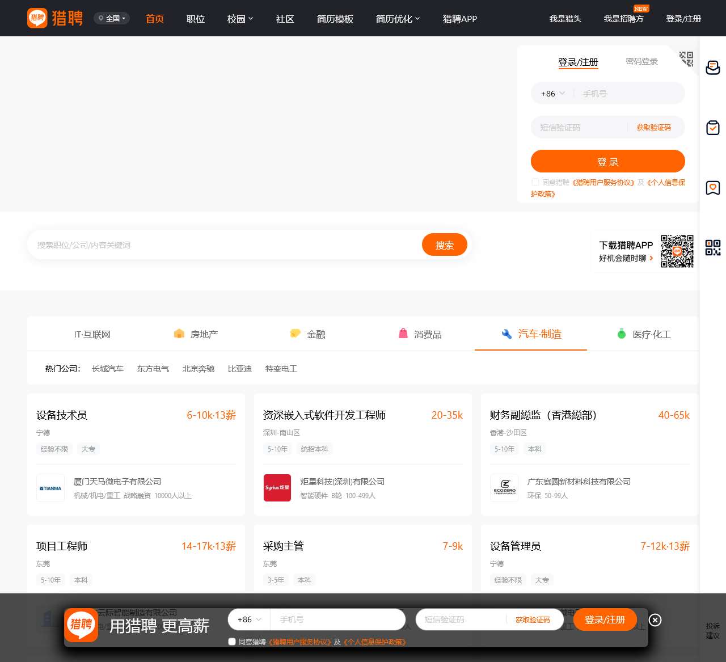Viewport: 726px width, 662px height.
Task: Click the phone number field in bottom banner
Action: [337, 619]
